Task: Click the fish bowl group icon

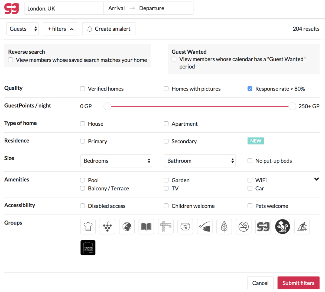Action: [185, 226]
